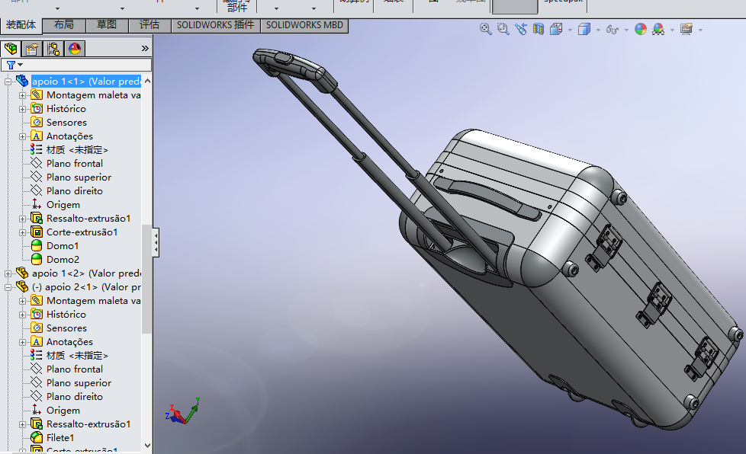This screenshot has height=454, width=746.
Task: Toggle the Section View tool
Action: click(538, 30)
